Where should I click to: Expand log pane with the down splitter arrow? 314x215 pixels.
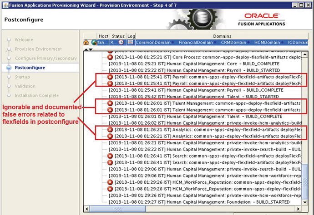[91, 49]
